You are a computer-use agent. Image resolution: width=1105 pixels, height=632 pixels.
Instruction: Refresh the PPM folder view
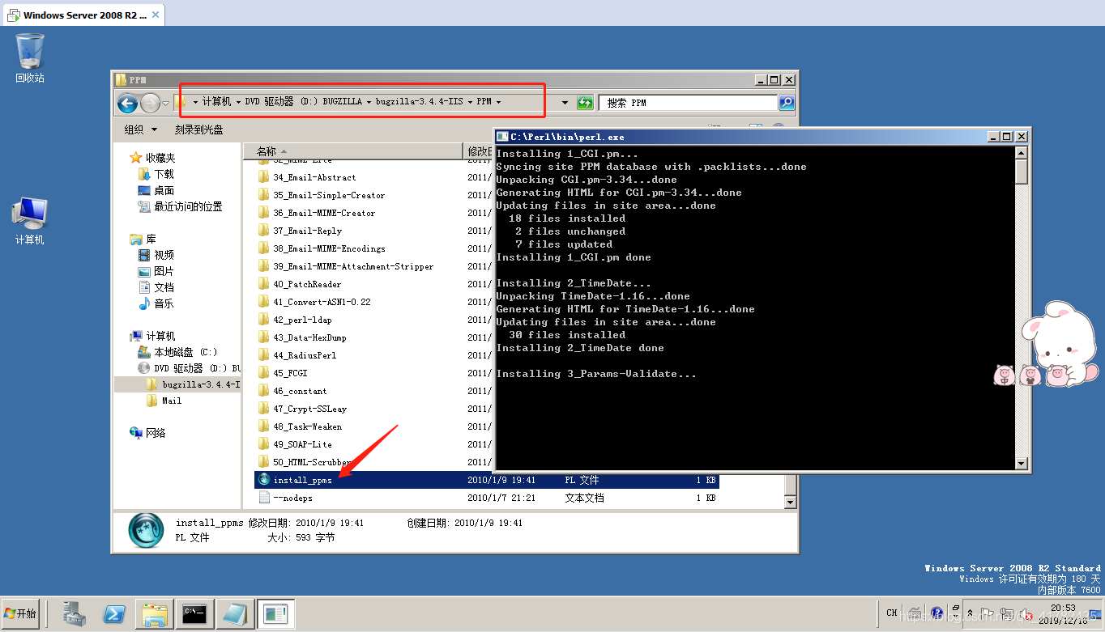point(585,103)
